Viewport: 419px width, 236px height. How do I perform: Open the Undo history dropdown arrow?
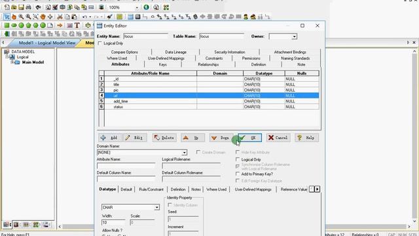coord(90,17)
